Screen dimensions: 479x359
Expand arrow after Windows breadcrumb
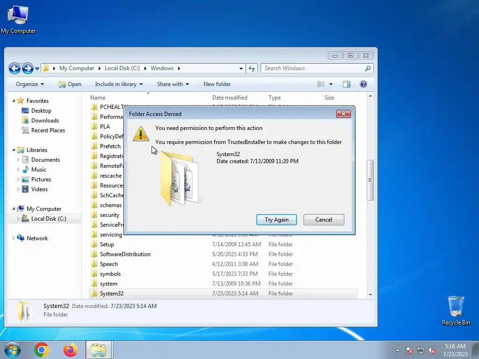click(x=179, y=68)
